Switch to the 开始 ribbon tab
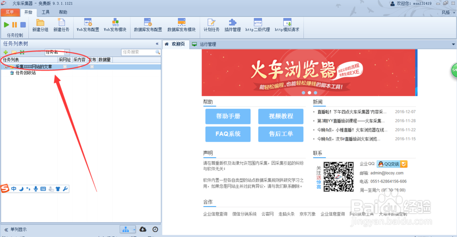457x237 pixels. pos(28,12)
